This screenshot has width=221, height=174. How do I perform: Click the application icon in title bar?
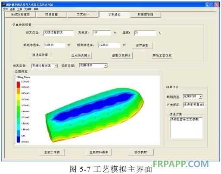point(4,5)
